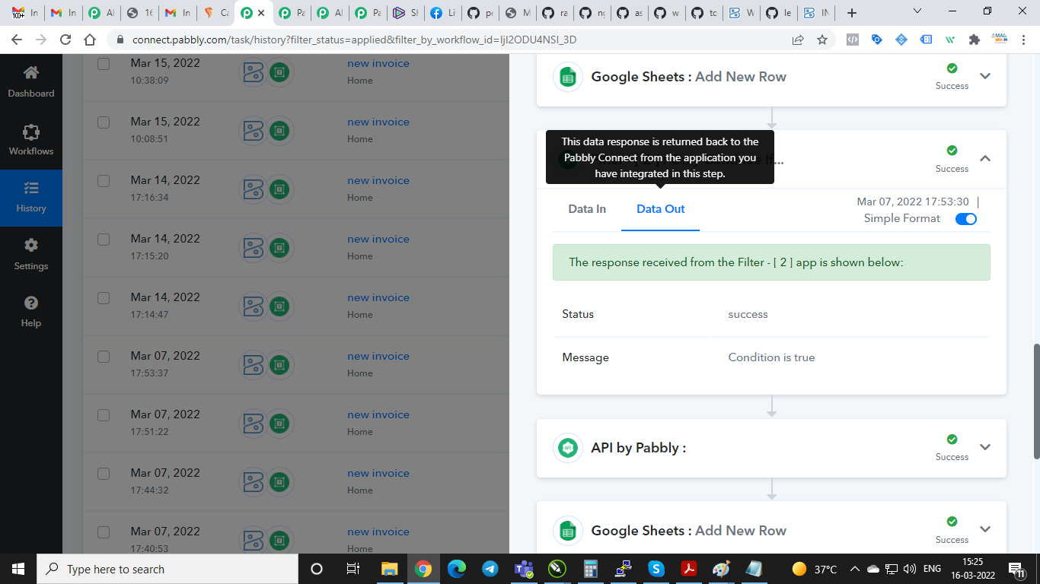The width and height of the screenshot is (1040, 584).
Task: Turn off the Simple Format switch
Action: click(x=966, y=219)
